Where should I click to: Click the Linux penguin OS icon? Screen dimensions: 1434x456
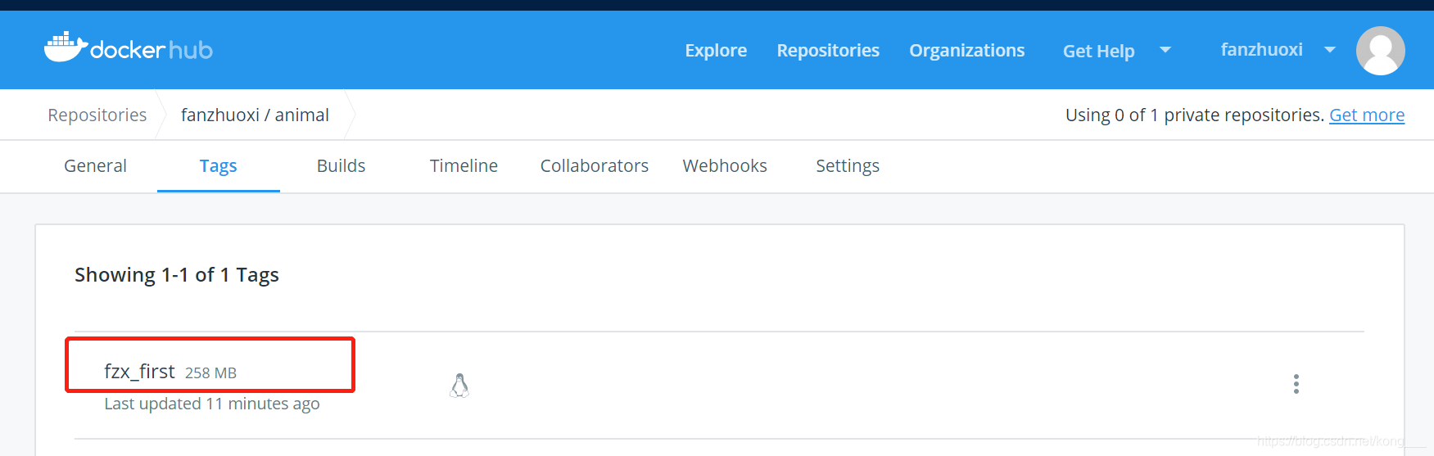[459, 386]
